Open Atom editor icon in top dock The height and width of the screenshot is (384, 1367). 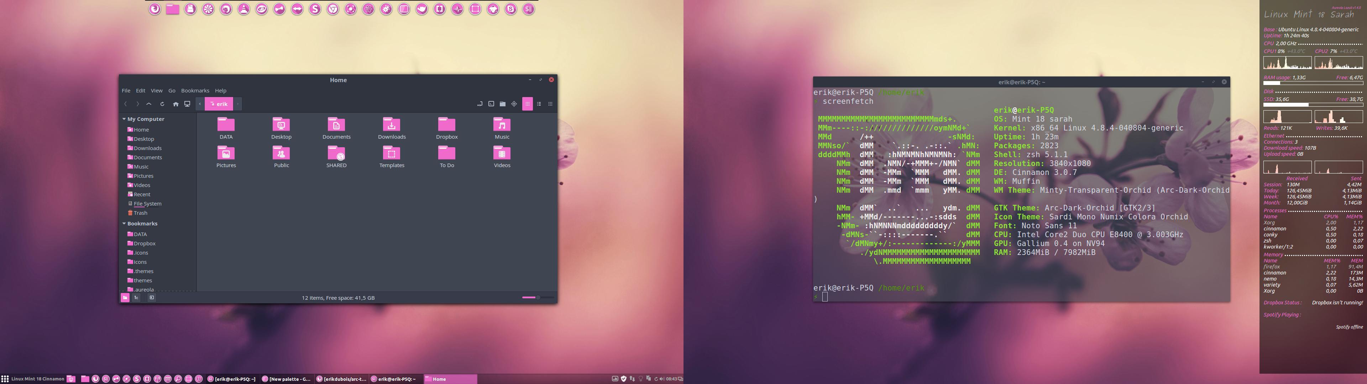[368, 9]
